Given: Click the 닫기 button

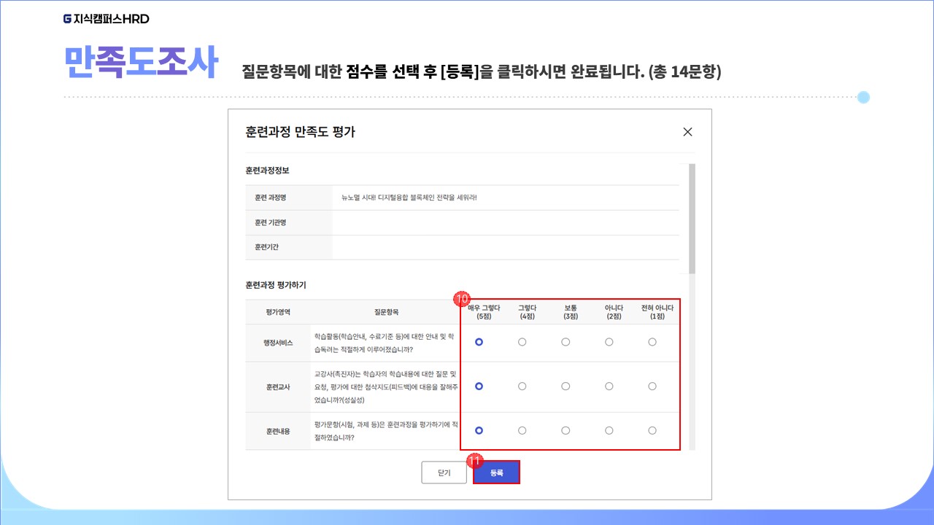Looking at the screenshot, I should coord(444,472).
